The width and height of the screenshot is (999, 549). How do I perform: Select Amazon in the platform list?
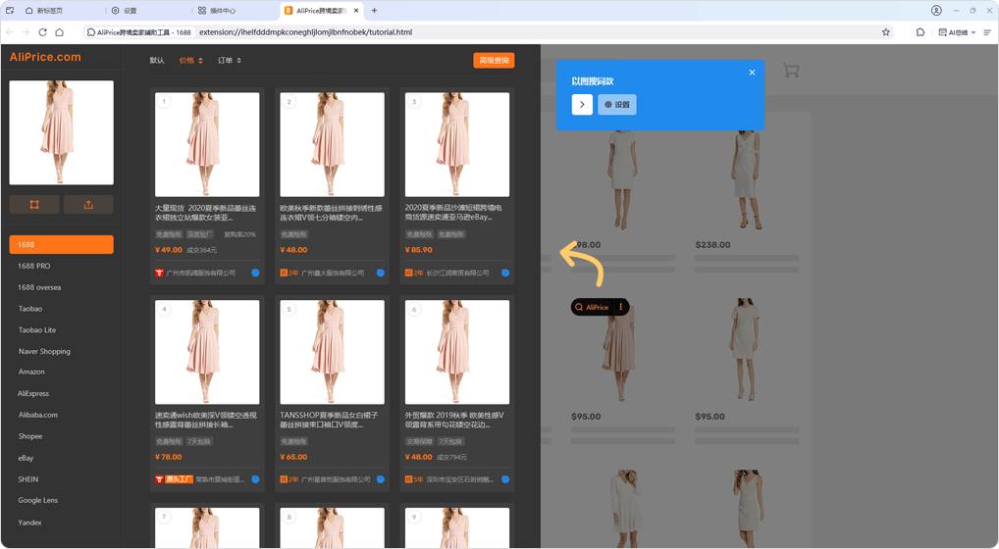tap(31, 372)
